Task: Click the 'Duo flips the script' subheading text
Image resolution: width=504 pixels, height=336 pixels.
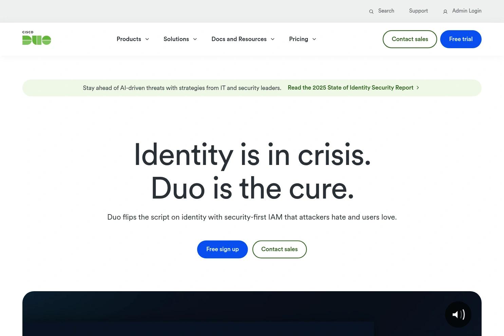Action: [252, 217]
